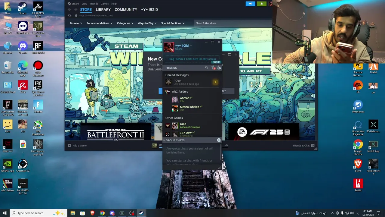
Task: Open The Outlast Trials desktop icon
Action: [x=38, y=29]
